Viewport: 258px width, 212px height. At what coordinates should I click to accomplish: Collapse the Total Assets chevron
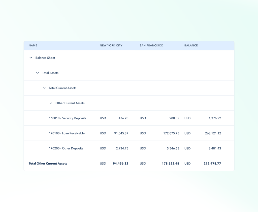(x=38, y=73)
